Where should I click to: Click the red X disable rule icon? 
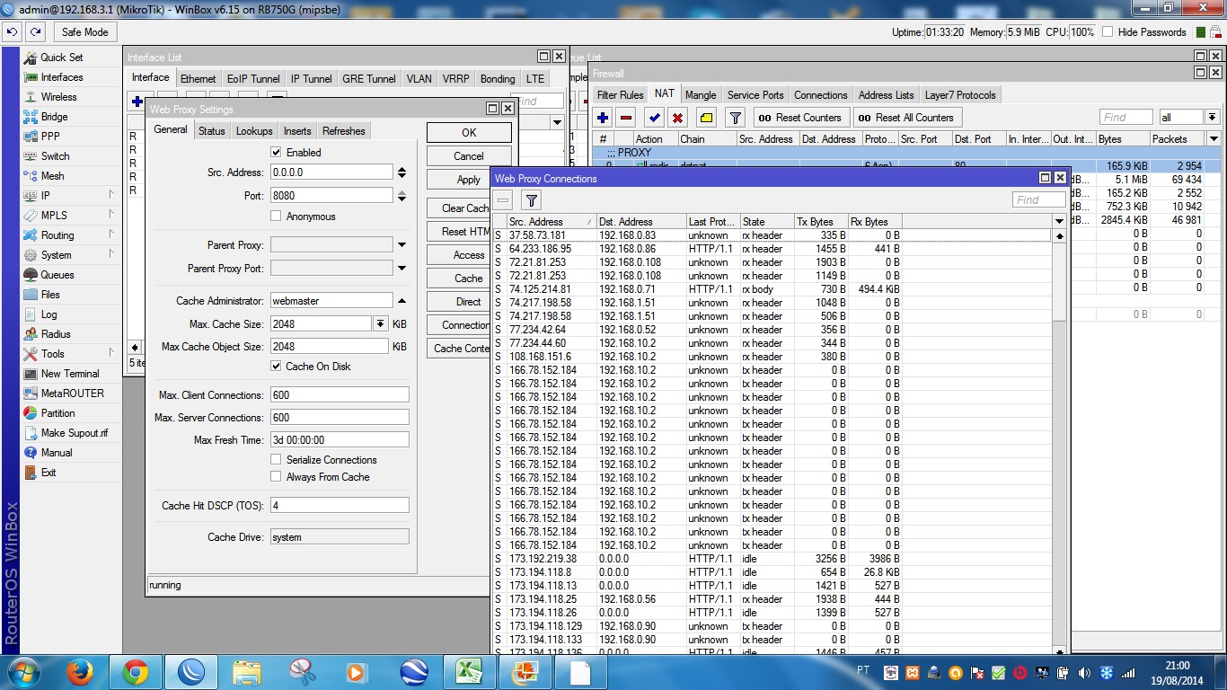(678, 118)
